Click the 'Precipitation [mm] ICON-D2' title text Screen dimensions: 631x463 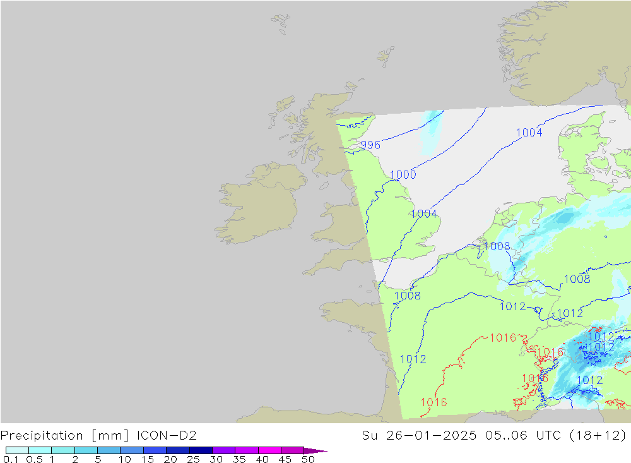coord(98,436)
